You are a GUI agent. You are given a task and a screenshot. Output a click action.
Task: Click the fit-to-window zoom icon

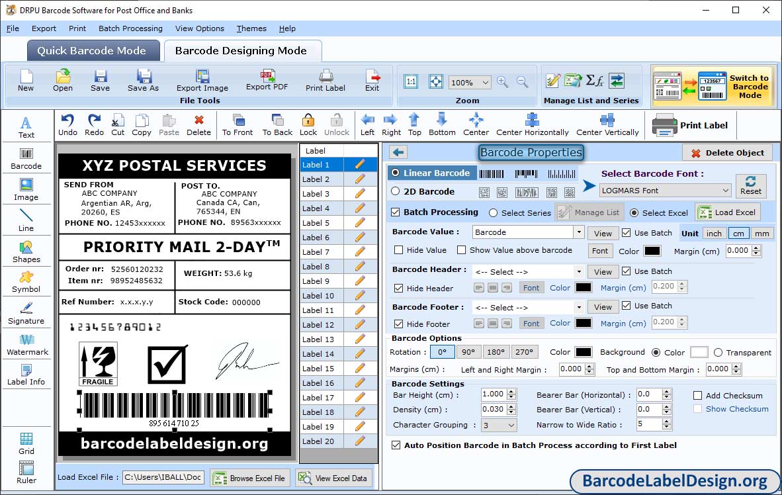(x=436, y=82)
